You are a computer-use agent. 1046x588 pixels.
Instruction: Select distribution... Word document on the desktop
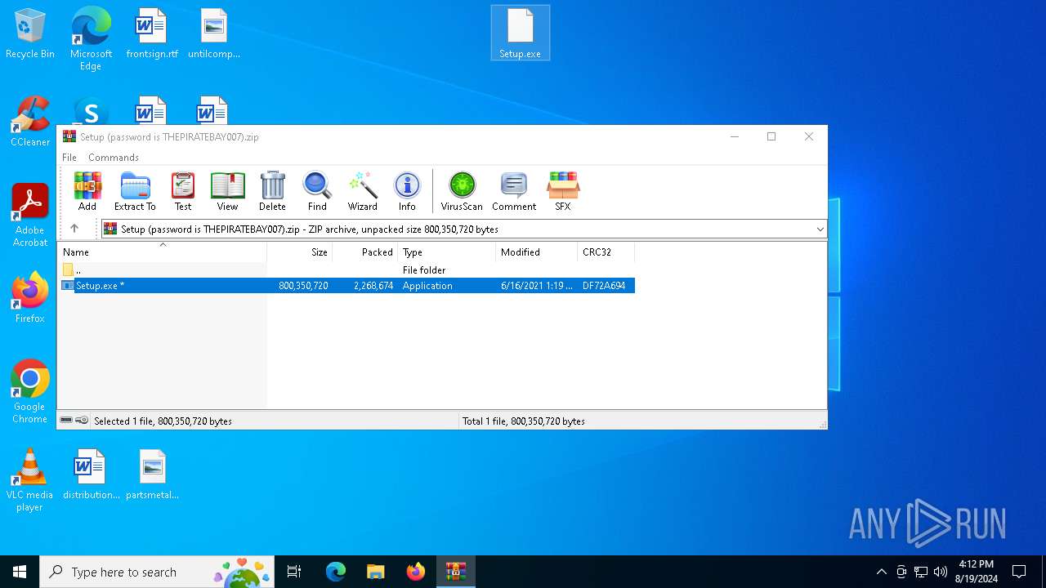click(x=91, y=474)
